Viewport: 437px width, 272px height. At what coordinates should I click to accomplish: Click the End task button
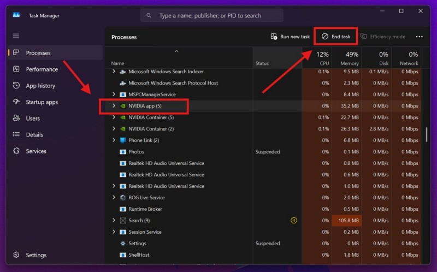[x=336, y=37]
